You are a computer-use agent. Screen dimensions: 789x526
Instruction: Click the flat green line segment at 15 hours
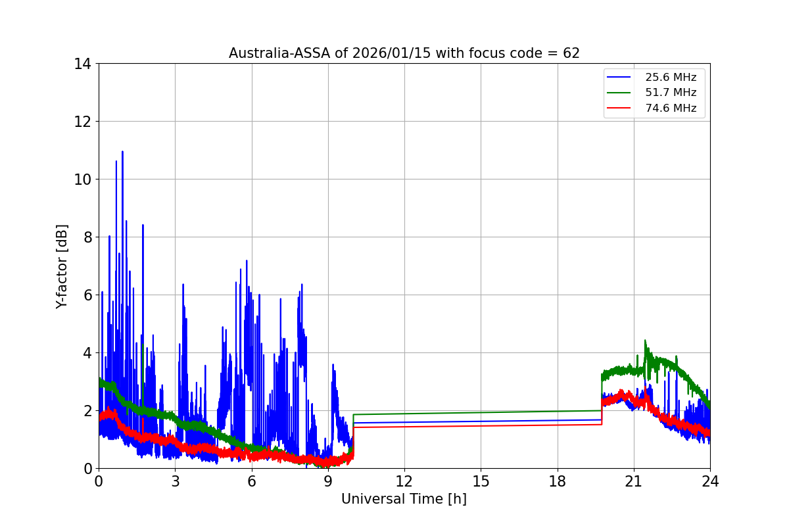point(481,412)
